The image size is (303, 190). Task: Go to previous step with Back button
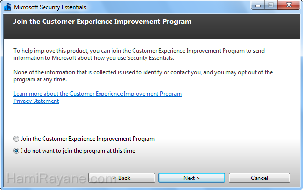click(x=122, y=178)
